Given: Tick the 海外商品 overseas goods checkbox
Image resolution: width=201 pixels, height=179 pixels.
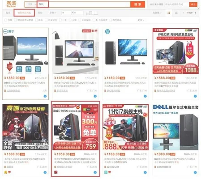Looking at the screenshot, I should 111,20.
